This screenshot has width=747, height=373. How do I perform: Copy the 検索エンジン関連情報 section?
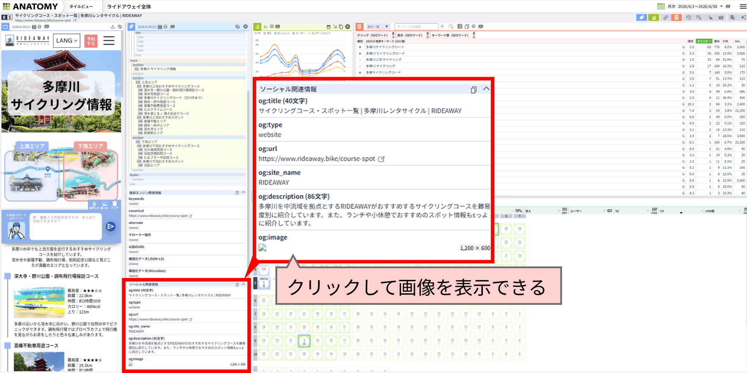click(x=237, y=193)
